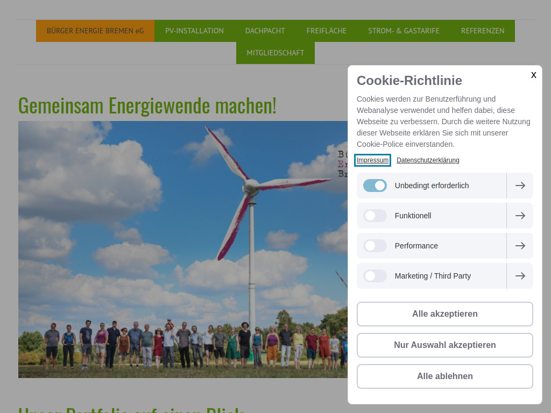The height and width of the screenshot is (413, 551).
Task: Expand details for Performance cookies
Action: [x=520, y=246]
